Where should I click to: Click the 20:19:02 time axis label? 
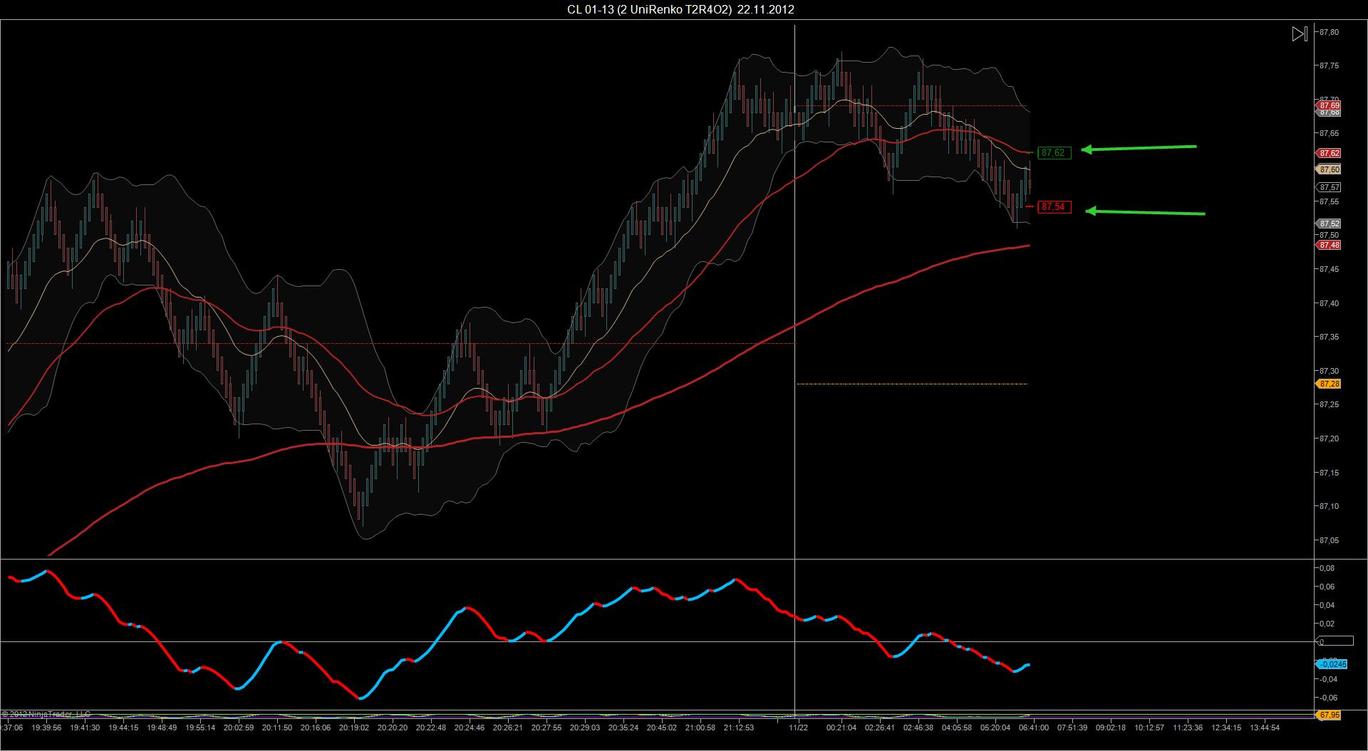pyautogui.click(x=354, y=728)
